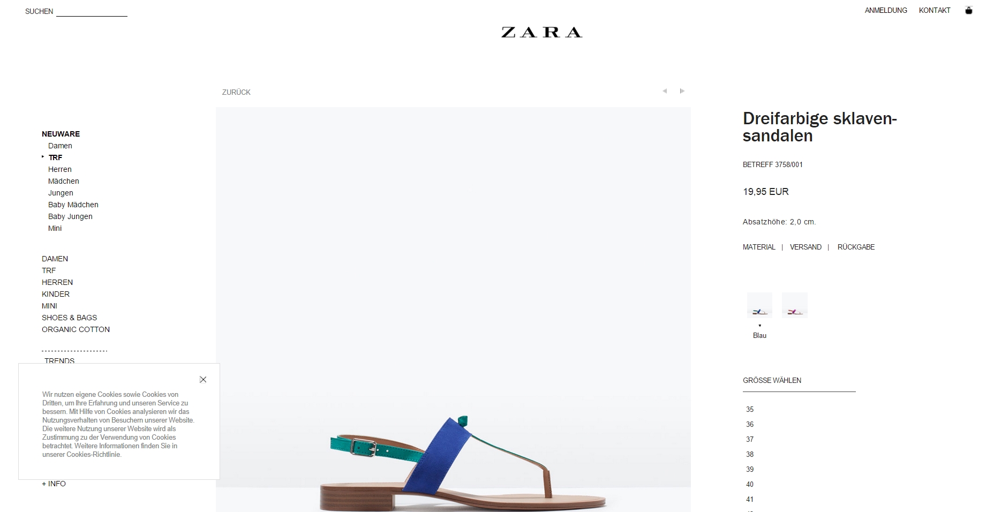Image resolution: width=1001 pixels, height=512 pixels.
Task: Open the HERREN category menu
Action: pyautogui.click(x=57, y=282)
